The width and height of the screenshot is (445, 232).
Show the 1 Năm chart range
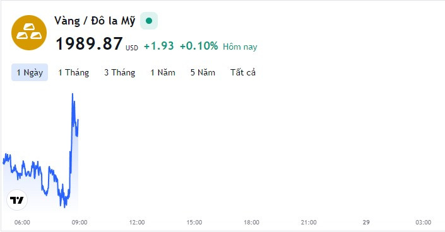163,72
